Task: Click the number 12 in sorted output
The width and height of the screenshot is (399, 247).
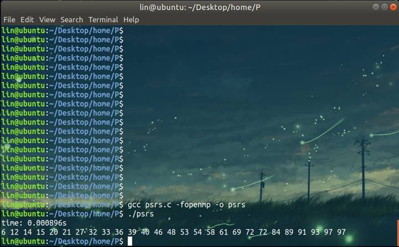Action: [x=14, y=232]
